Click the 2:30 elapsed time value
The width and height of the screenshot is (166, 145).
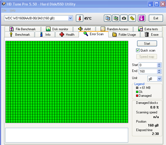click(155, 134)
